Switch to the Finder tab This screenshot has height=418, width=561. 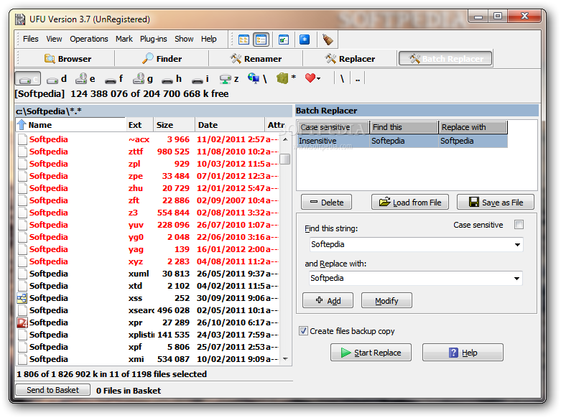[162, 59]
